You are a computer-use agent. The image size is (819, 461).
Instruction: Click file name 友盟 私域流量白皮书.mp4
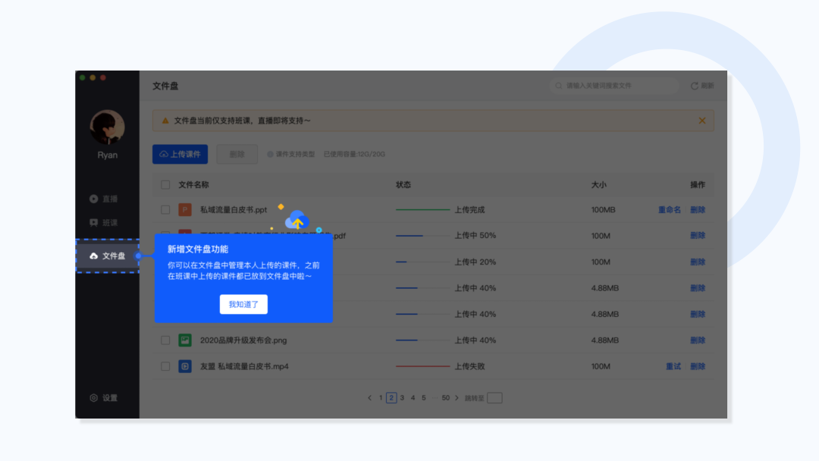pyautogui.click(x=244, y=366)
